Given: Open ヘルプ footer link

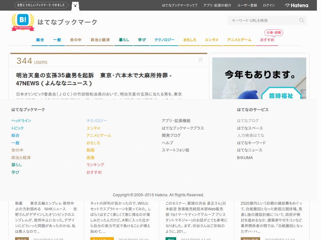Looking at the screenshot, I should 167,142.
